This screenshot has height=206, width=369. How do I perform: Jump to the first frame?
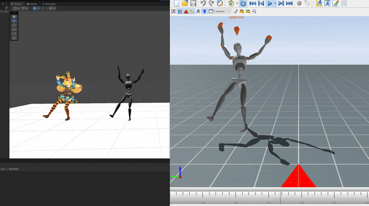[252, 3]
